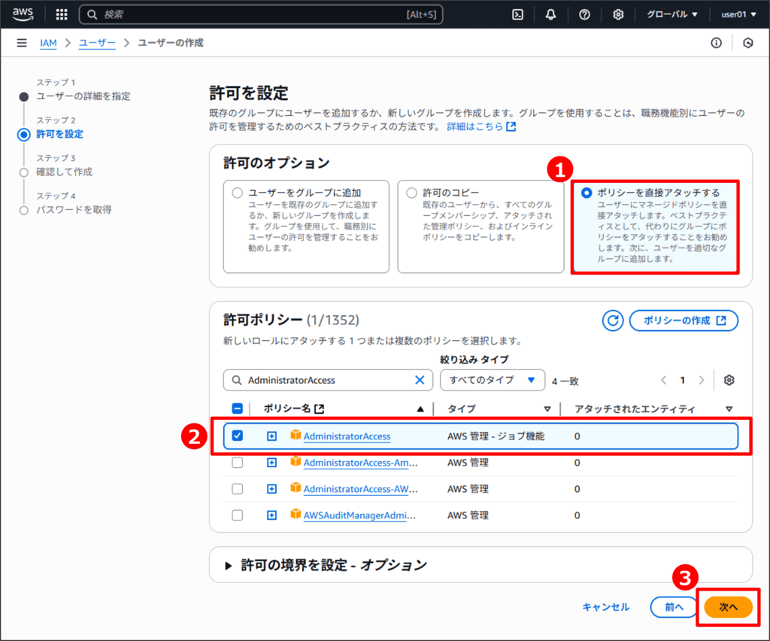The width and height of the screenshot is (770, 641).
Task: Uncheck the AdministratorAccess policy checkbox
Action: point(237,436)
